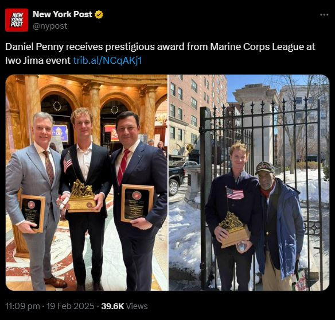335x320 pixels.
Task: Open the outdoor photo by the iron fence
Action: pos(249,183)
